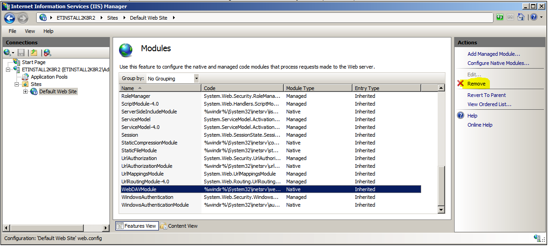Expand the Default Web Site node
The image size is (548, 246).
25,91
